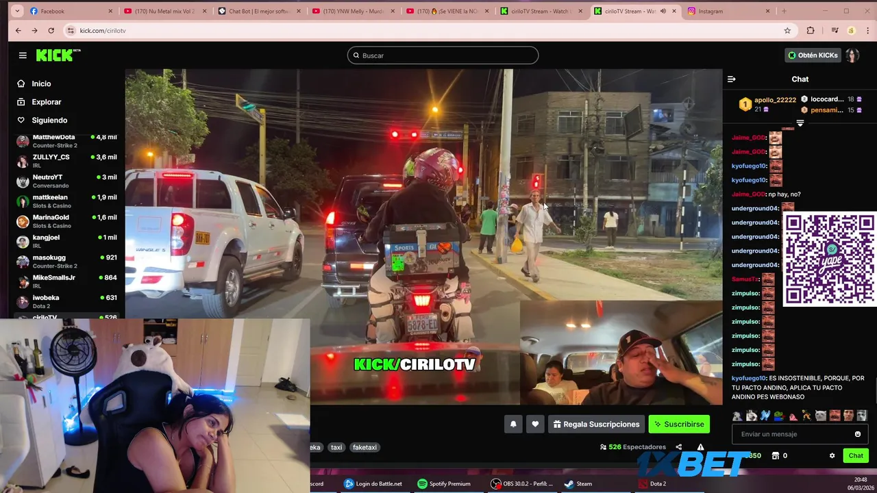The image size is (877, 493).
Task: Switch to Facebook browser tab
Action: click(72, 11)
